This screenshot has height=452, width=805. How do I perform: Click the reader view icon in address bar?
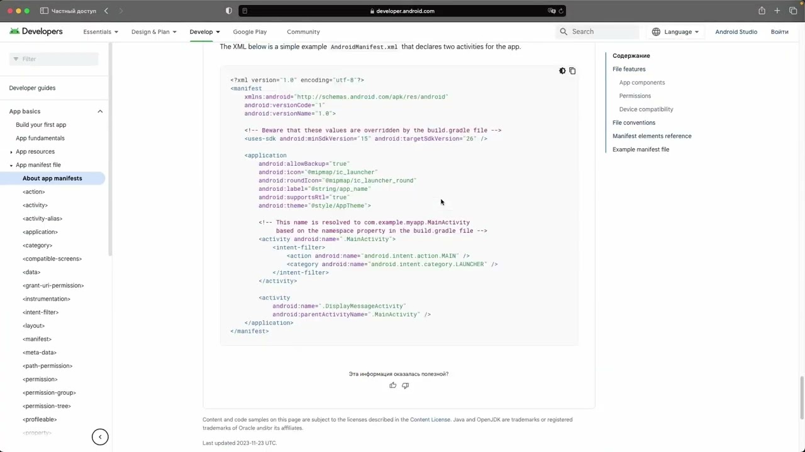[x=245, y=11]
